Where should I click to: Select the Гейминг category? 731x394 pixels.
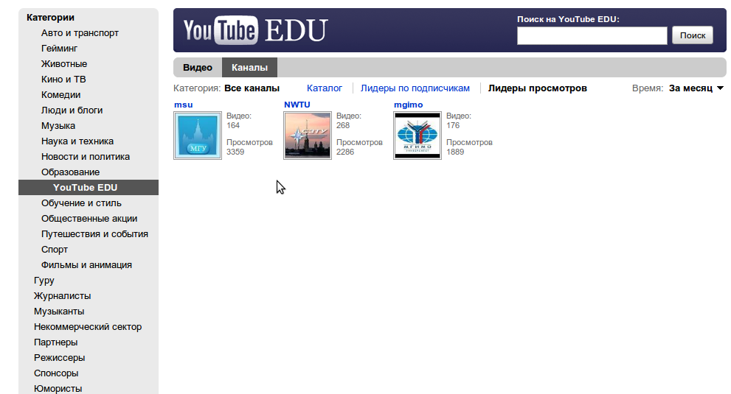tap(59, 49)
